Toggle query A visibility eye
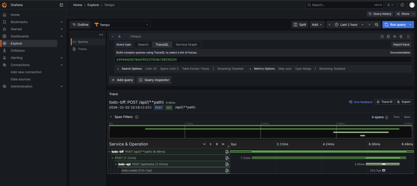The width and height of the screenshot is (417, 186). pos(395,37)
